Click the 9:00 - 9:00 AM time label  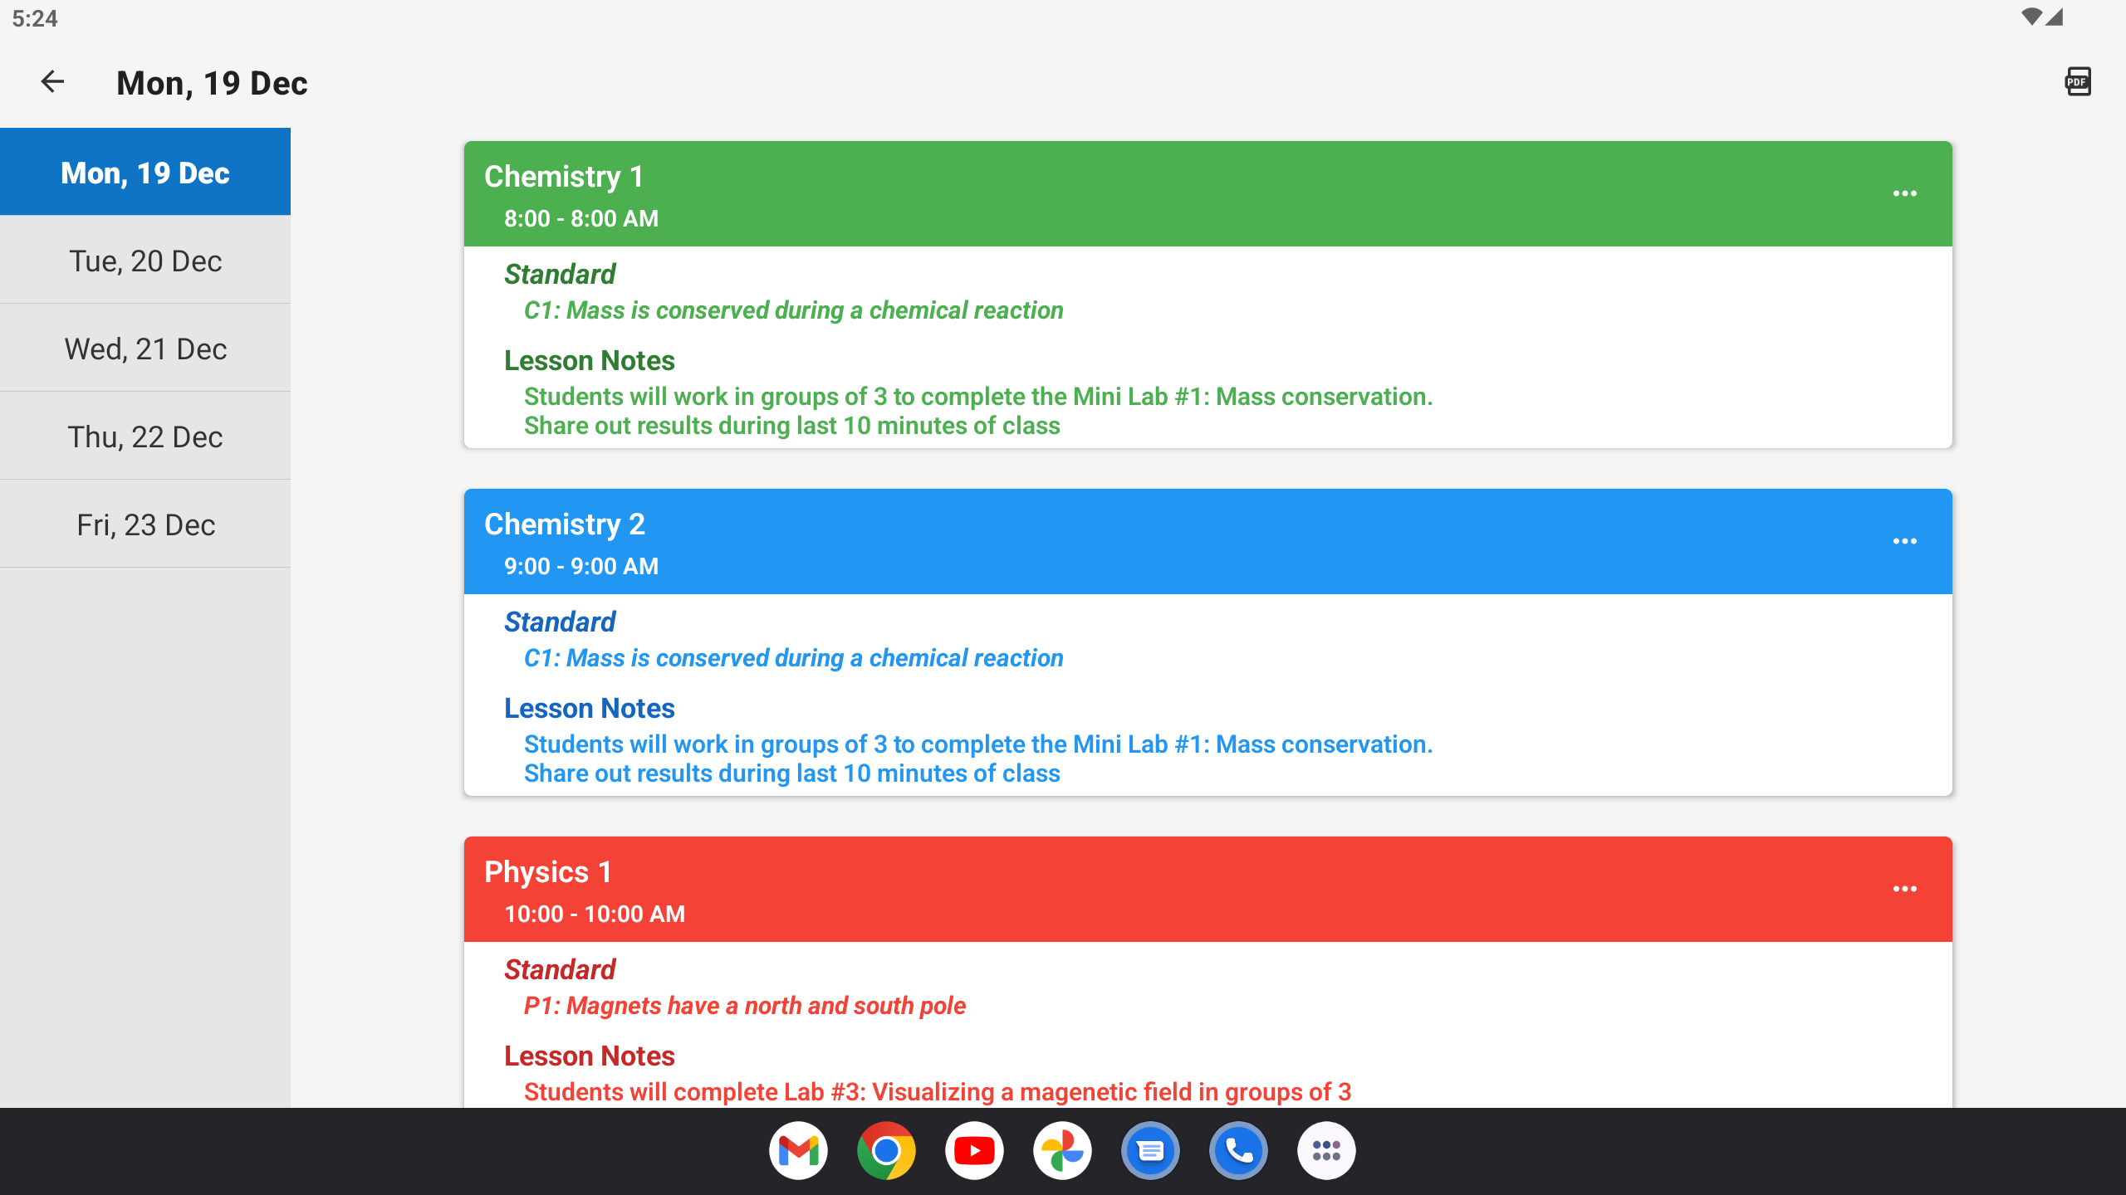(580, 566)
